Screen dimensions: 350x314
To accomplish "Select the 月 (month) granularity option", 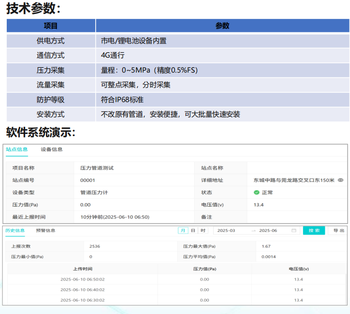I will [x=183, y=231].
